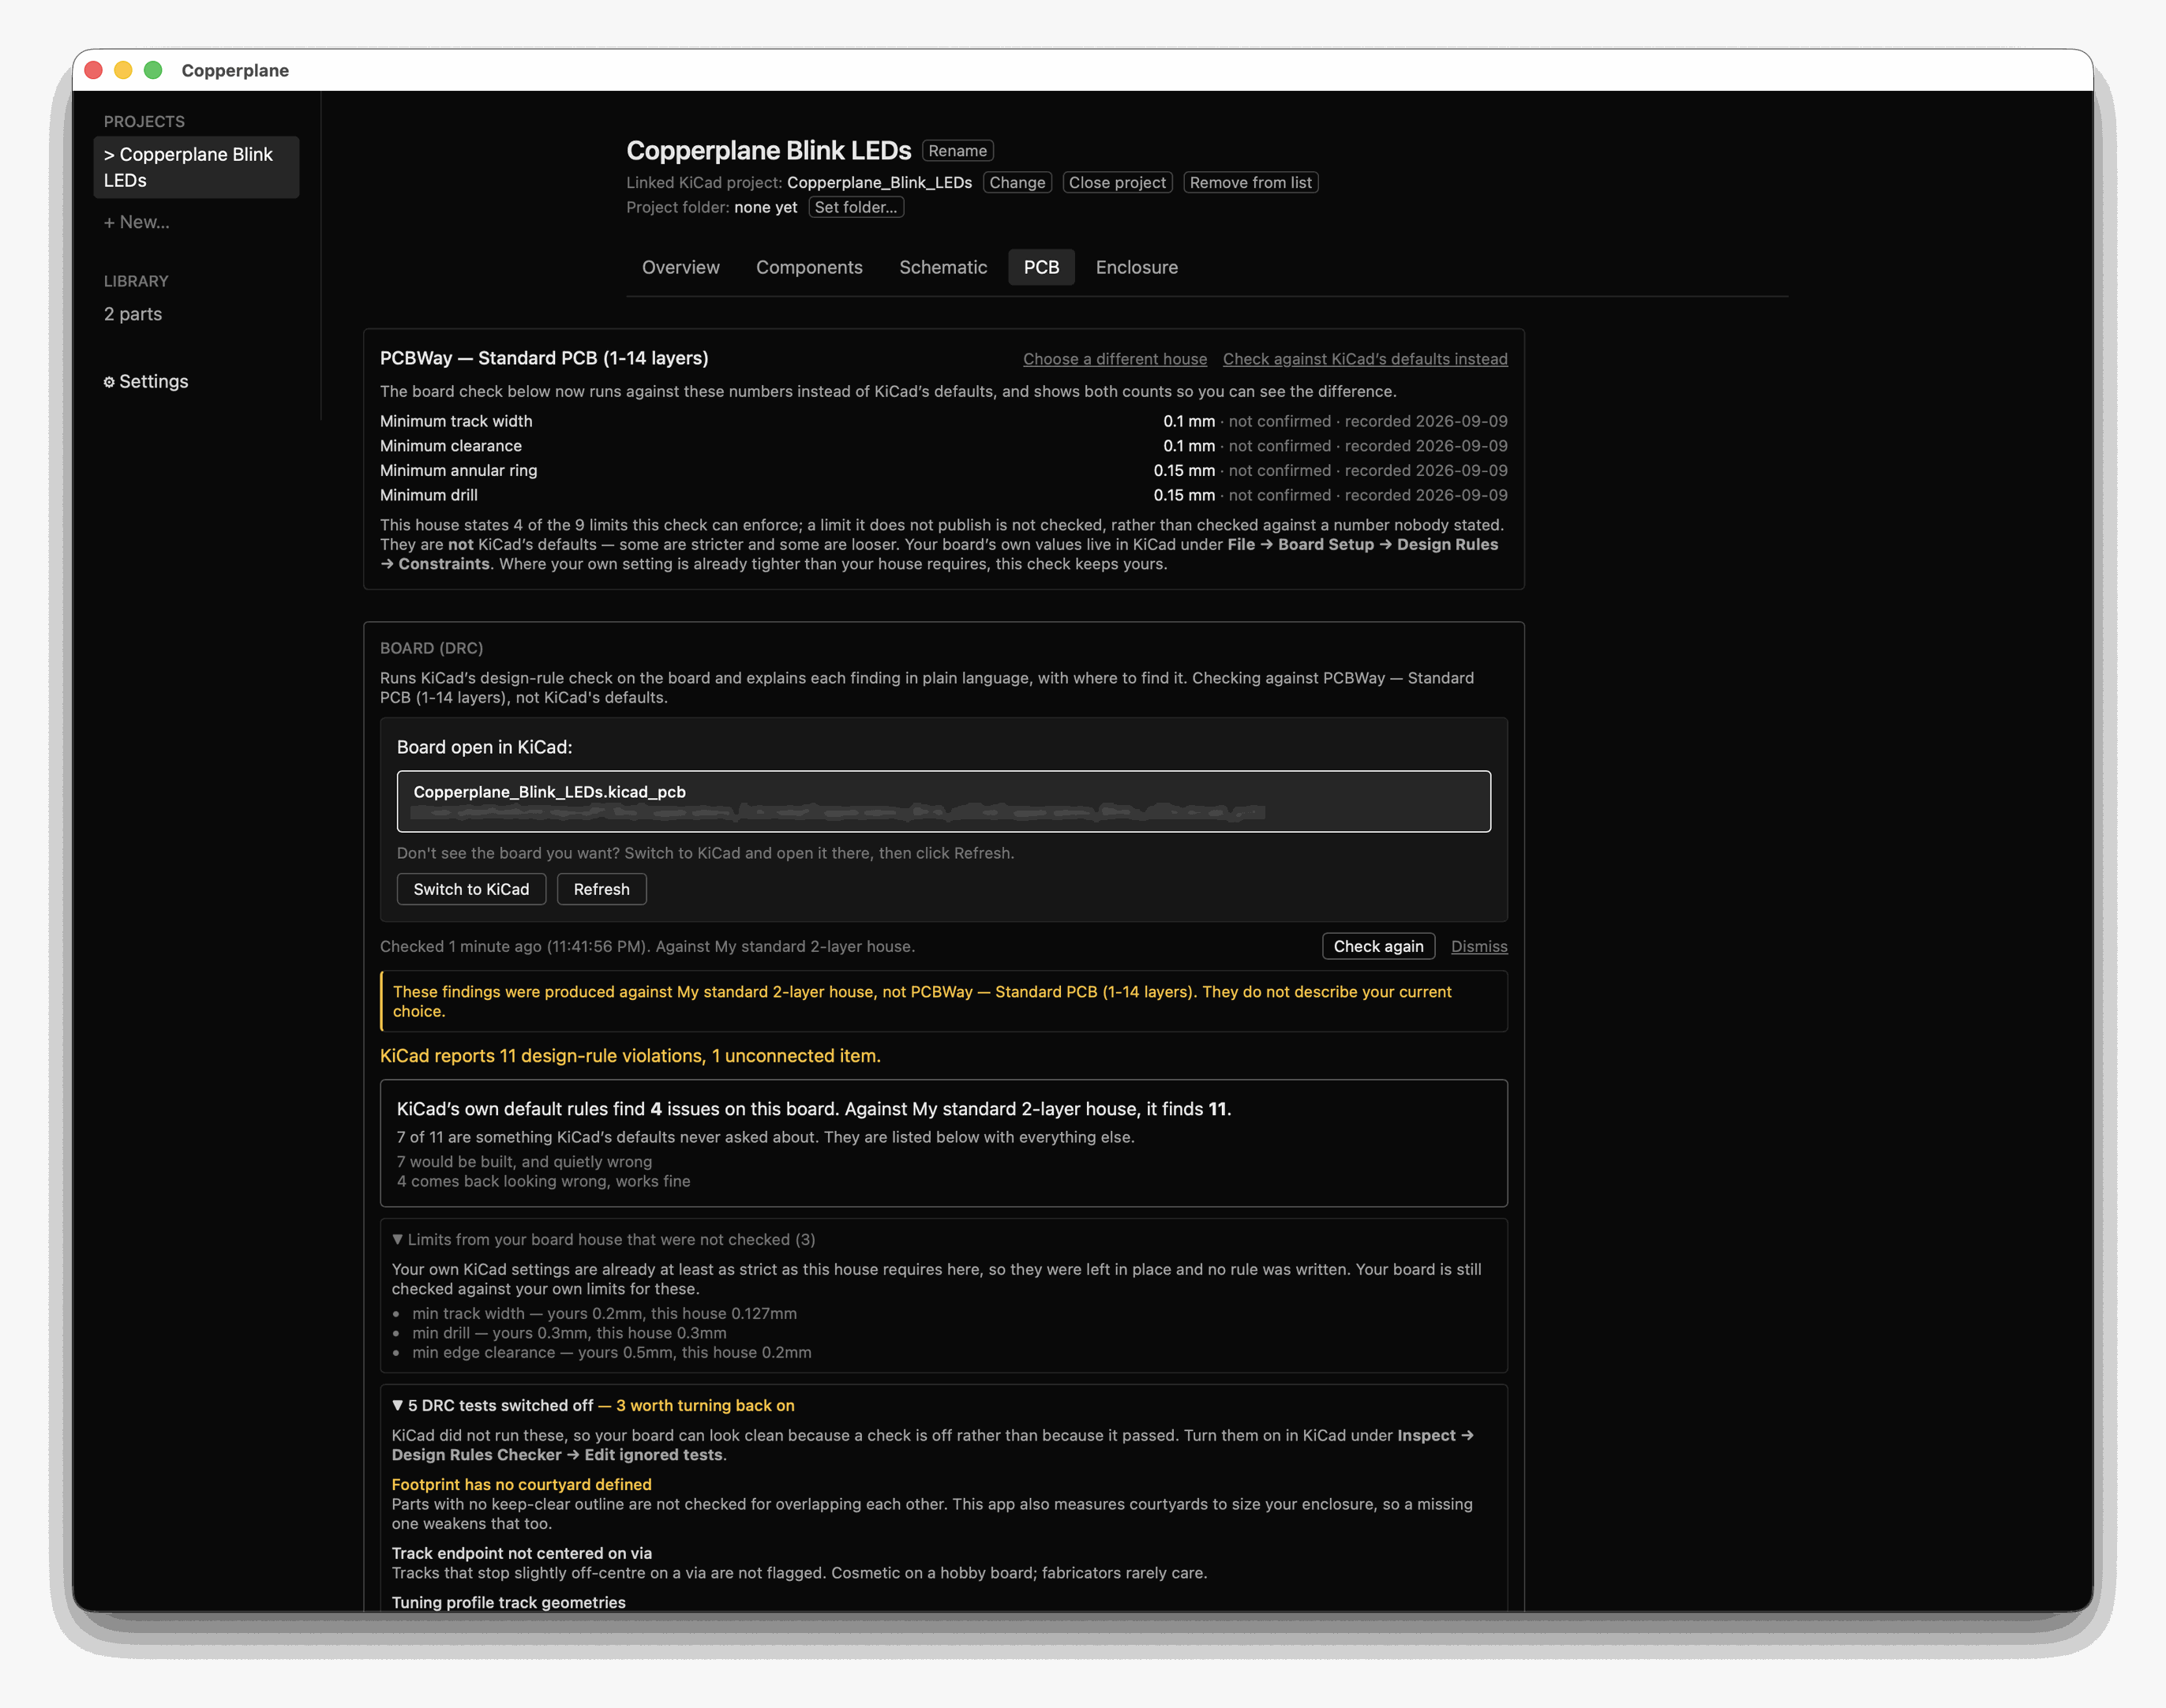Open the Enclosure tab
The width and height of the screenshot is (2166, 1708).
(x=1136, y=267)
